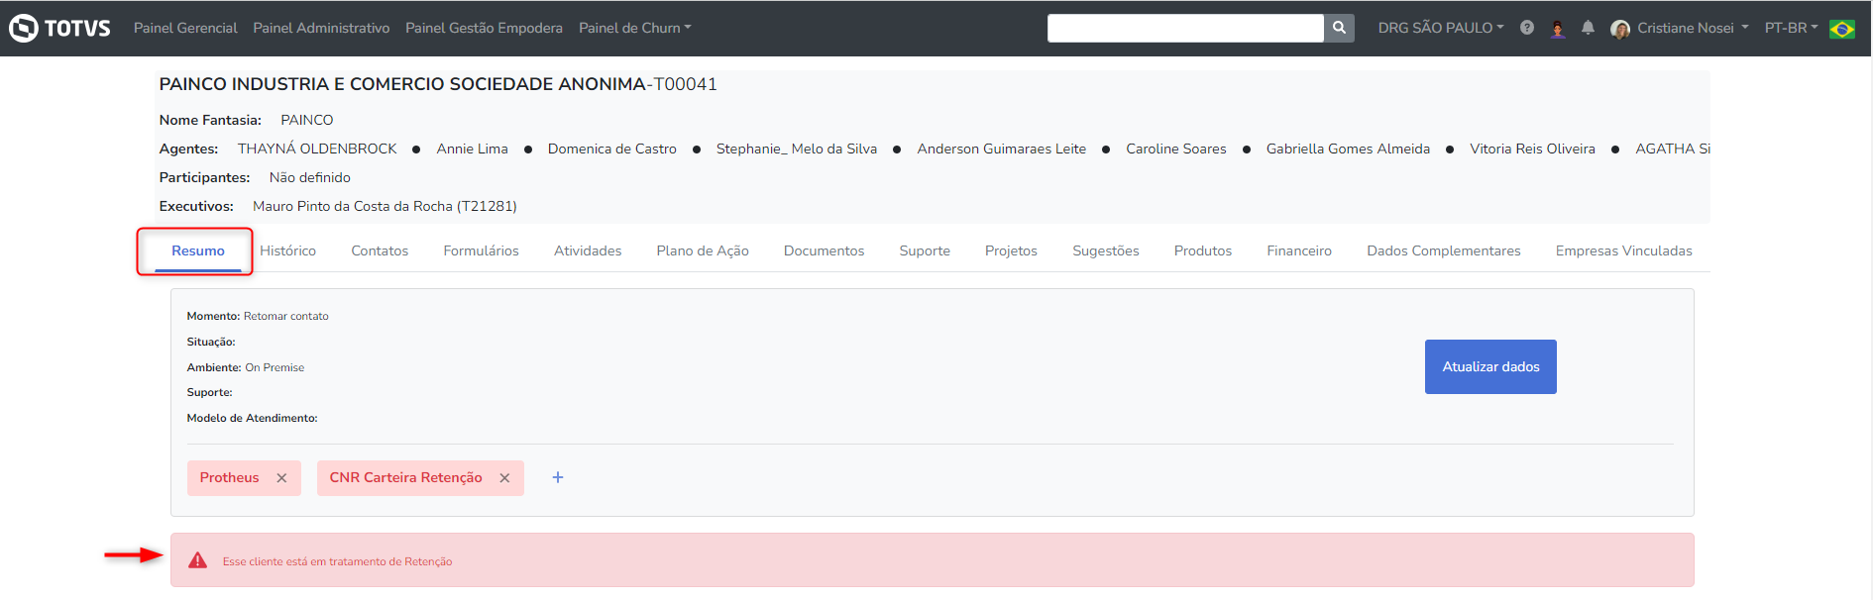Click the Brazil flag icon
The image size is (1873, 600).
(x=1842, y=29)
